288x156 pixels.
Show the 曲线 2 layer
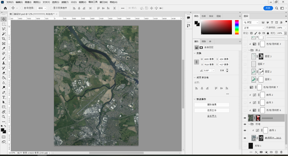click(245, 95)
